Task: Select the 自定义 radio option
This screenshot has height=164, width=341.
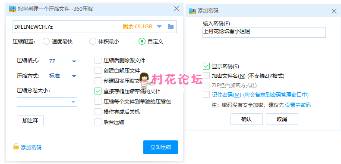Action: (x=142, y=42)
